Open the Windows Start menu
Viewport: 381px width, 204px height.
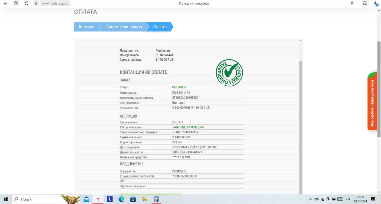pos(6,199)
